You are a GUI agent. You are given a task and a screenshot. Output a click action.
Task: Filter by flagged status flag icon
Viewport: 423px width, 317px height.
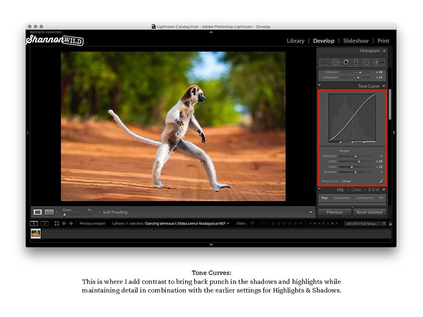pos(253,223)
